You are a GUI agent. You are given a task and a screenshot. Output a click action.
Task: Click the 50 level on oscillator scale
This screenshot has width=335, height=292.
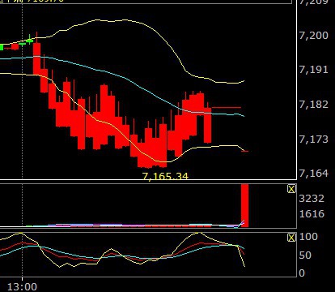(305, 255)
